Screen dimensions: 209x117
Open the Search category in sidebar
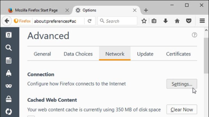coord(9,48)
